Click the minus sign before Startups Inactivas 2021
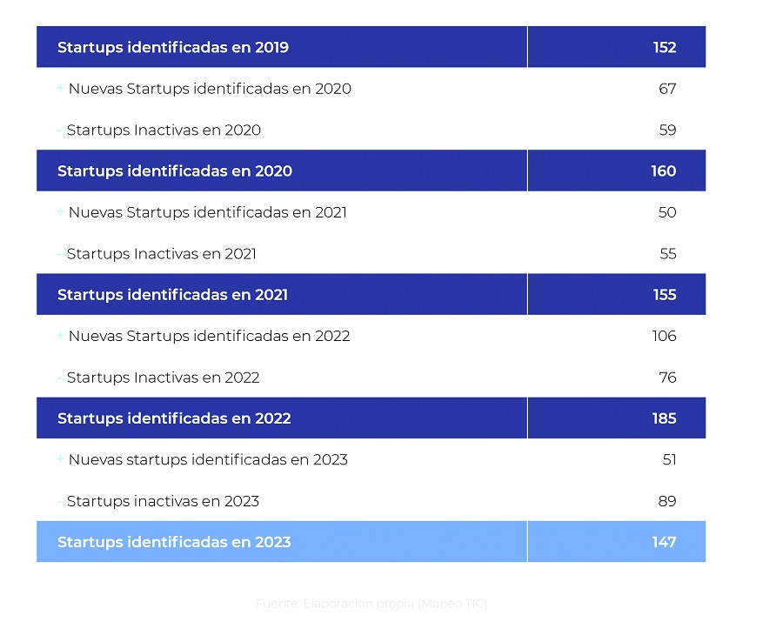783x622 pixels. point(59,254)
